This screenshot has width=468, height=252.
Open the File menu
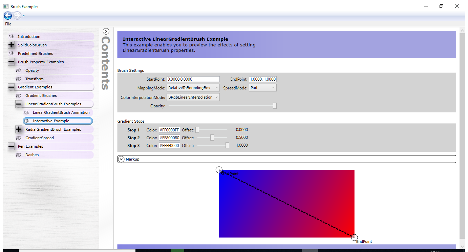click(x=8, y=24)
